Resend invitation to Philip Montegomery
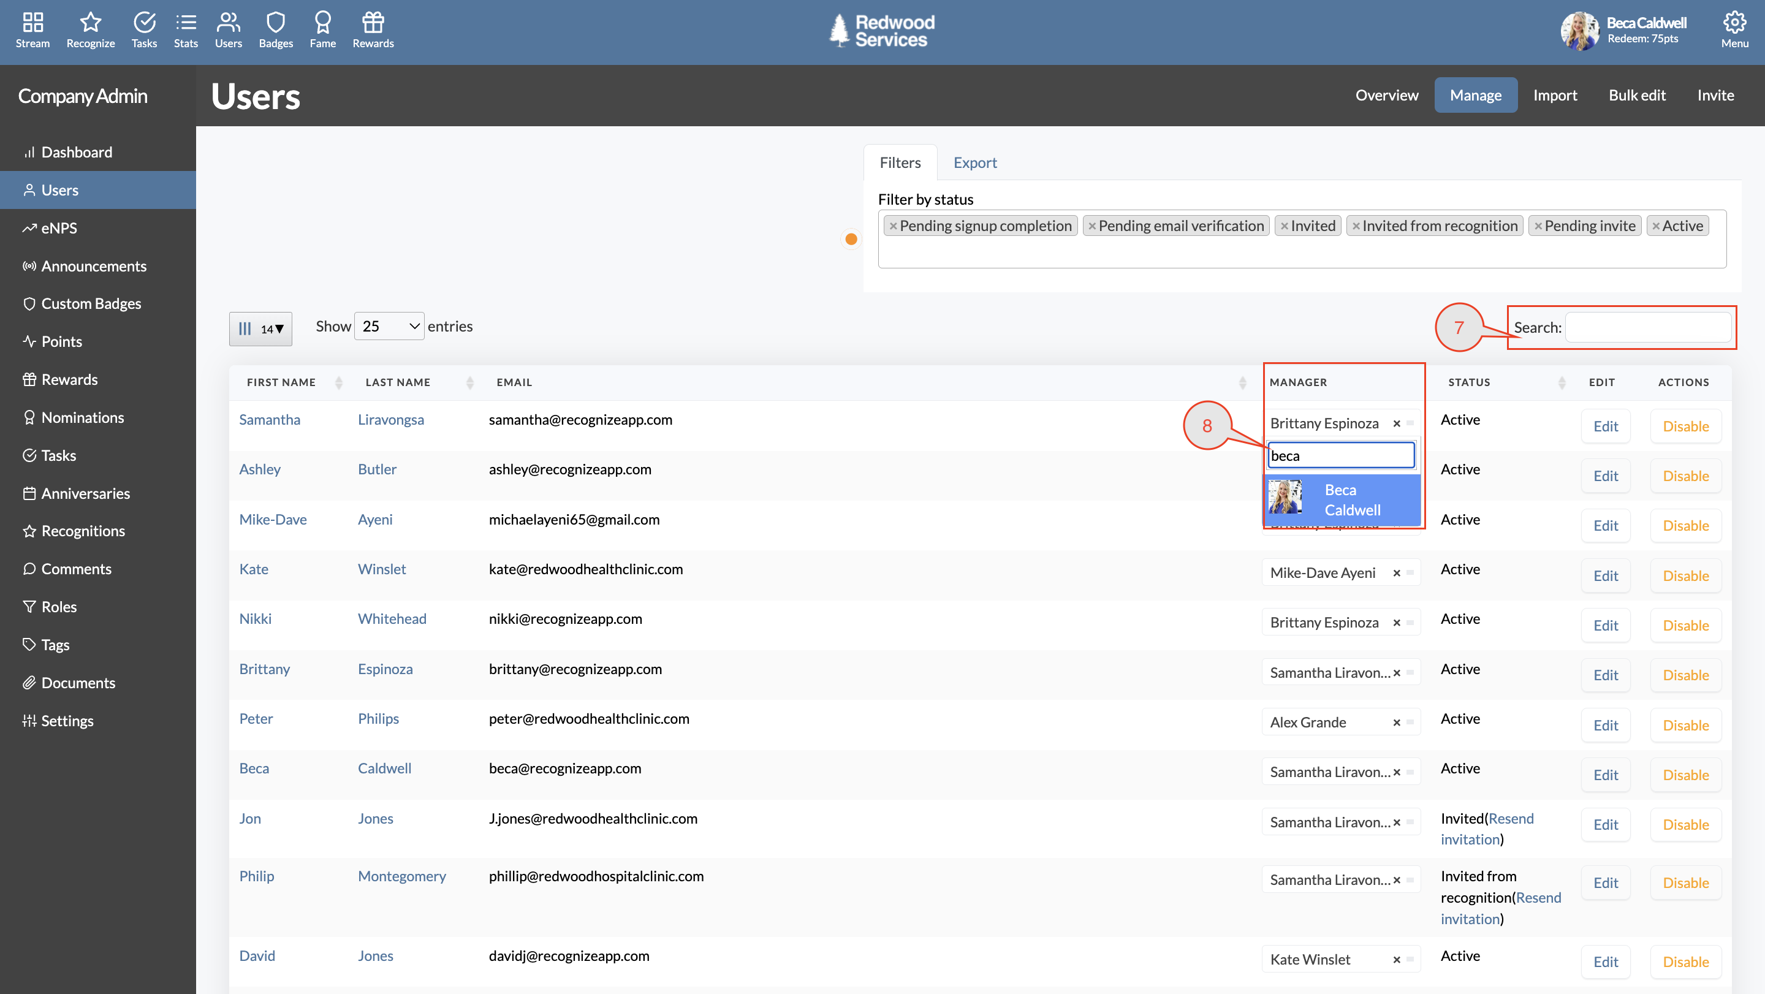 point(1500,908)
